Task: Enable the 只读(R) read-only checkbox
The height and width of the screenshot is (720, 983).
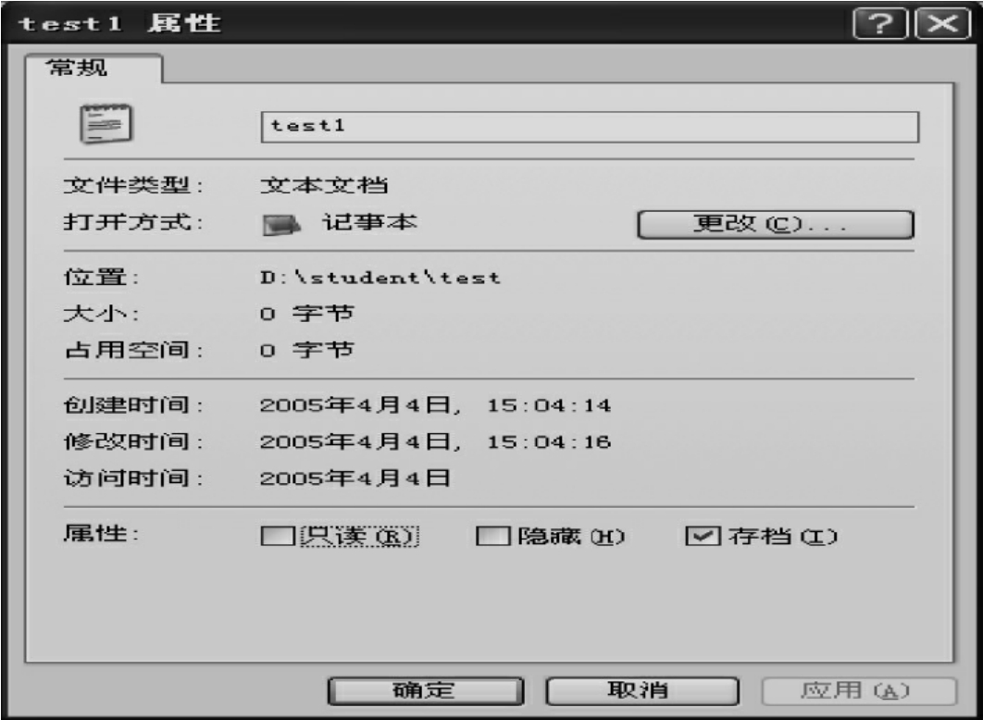Action: (278, 536)
